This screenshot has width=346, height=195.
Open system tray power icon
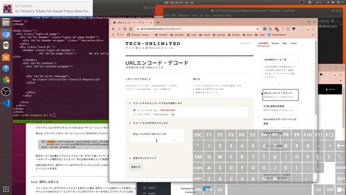[338, 2]
